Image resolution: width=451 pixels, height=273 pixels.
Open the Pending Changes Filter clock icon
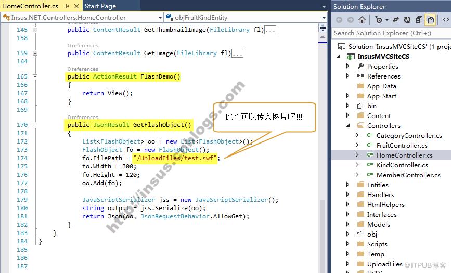coord(379,20)
